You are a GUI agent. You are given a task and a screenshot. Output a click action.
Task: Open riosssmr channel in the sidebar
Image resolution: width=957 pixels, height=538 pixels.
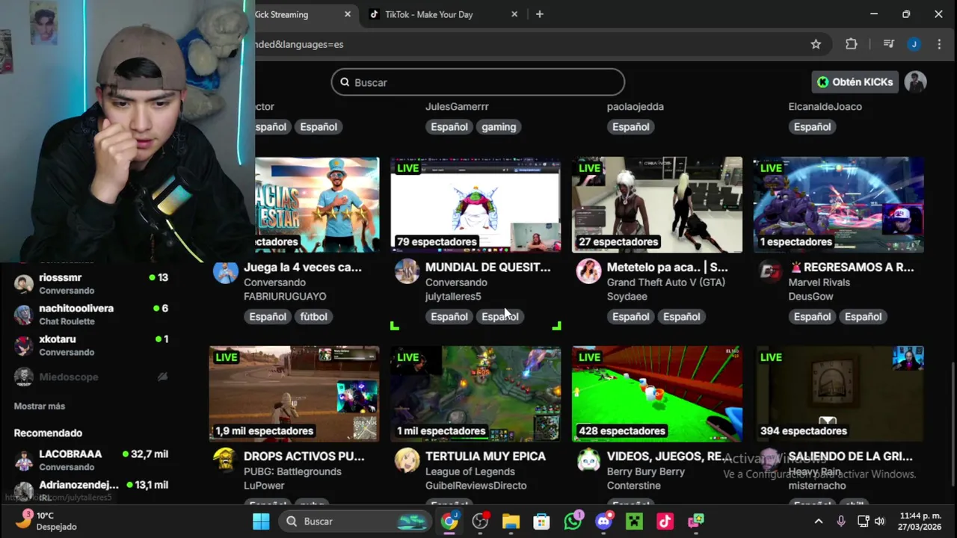coord(91,283)
